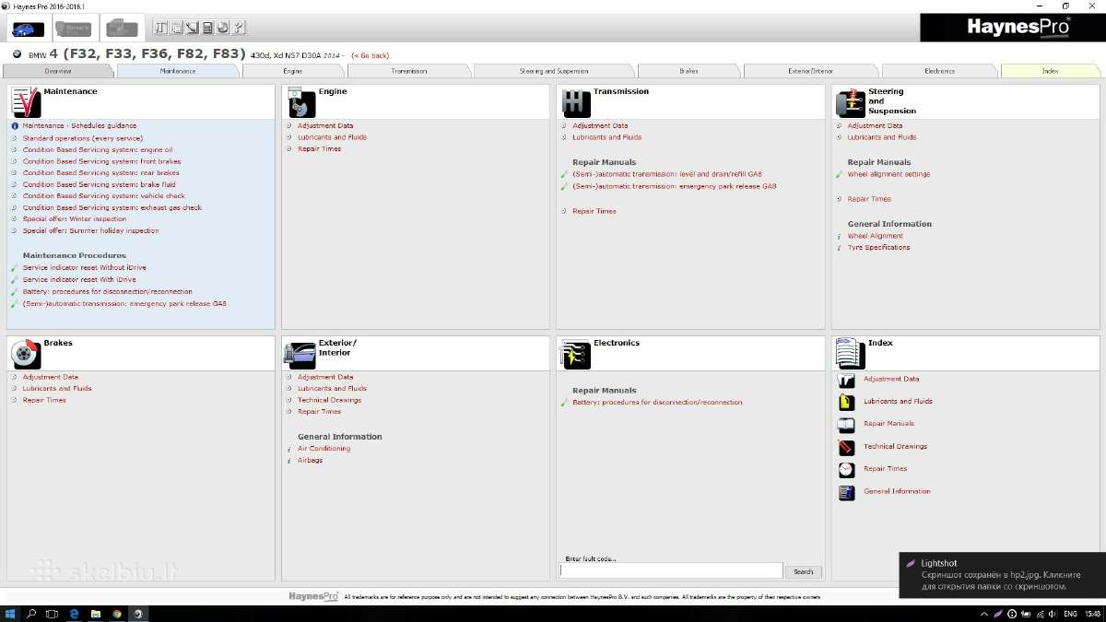Open the first small toolbar tools icon
The height and width of the screenshot is (622, 1106).
161,28
